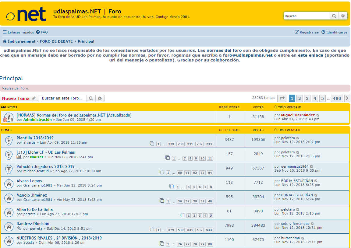
Task: Click next page arrow in pagination
Action: click(347, 98)
